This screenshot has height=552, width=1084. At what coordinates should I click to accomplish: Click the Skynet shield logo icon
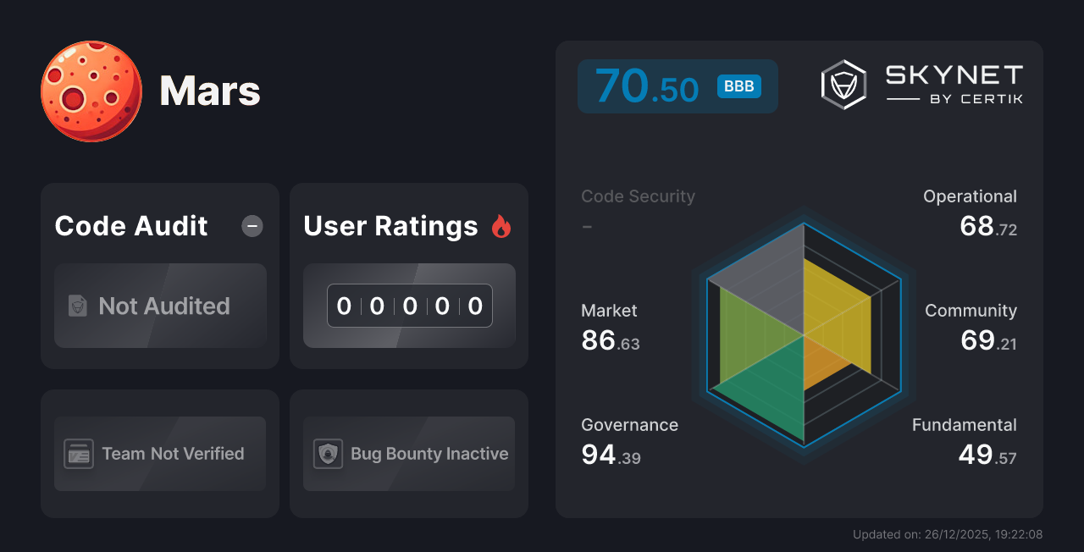tap(843, 85)
